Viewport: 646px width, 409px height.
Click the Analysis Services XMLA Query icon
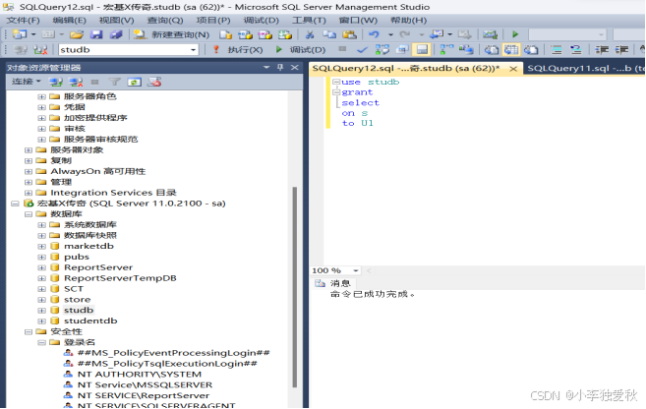click(x=285, y=34)
